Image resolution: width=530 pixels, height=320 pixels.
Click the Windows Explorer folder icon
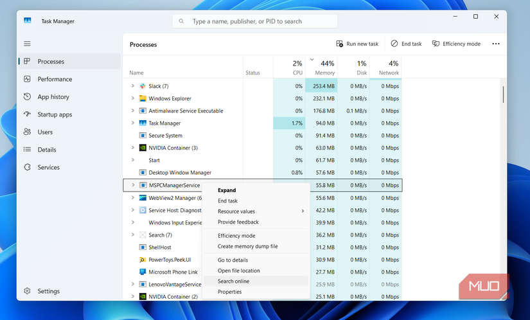(x=143, y=98)
